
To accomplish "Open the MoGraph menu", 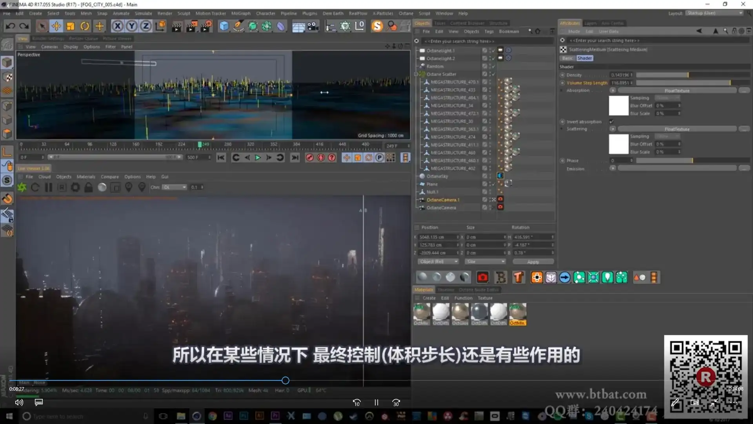I will (x=240, y=13).
